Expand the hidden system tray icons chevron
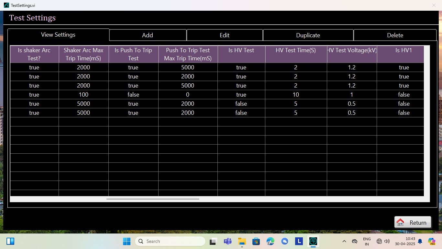Screen dimensions: 442x249 [344, 241]
